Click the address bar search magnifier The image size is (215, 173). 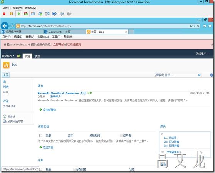tap(191, 26)
